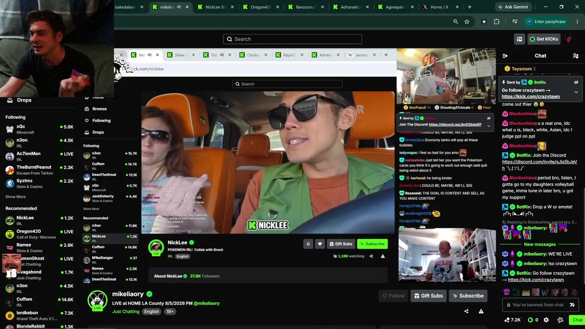The image size is (585, 329).
Task: Open Ramee in the Recommended list
Action: pos(39,247)
